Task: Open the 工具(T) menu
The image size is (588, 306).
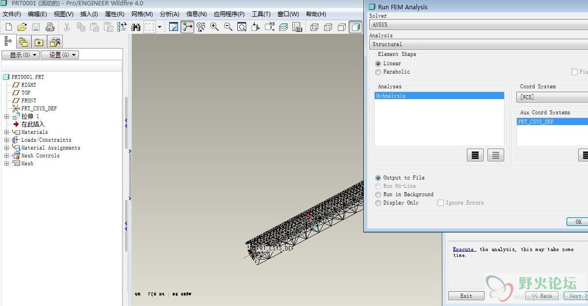Action: pos(261,14)
